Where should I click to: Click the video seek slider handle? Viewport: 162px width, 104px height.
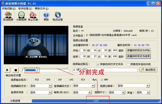(x=36, y=70)
